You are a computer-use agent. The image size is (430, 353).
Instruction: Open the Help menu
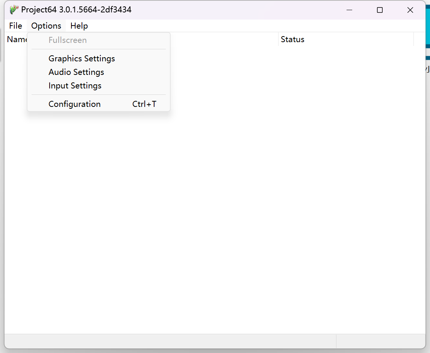(x=79, y=26)
